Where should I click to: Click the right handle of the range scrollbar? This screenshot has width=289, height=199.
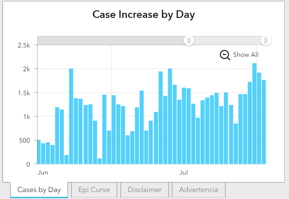266,40
